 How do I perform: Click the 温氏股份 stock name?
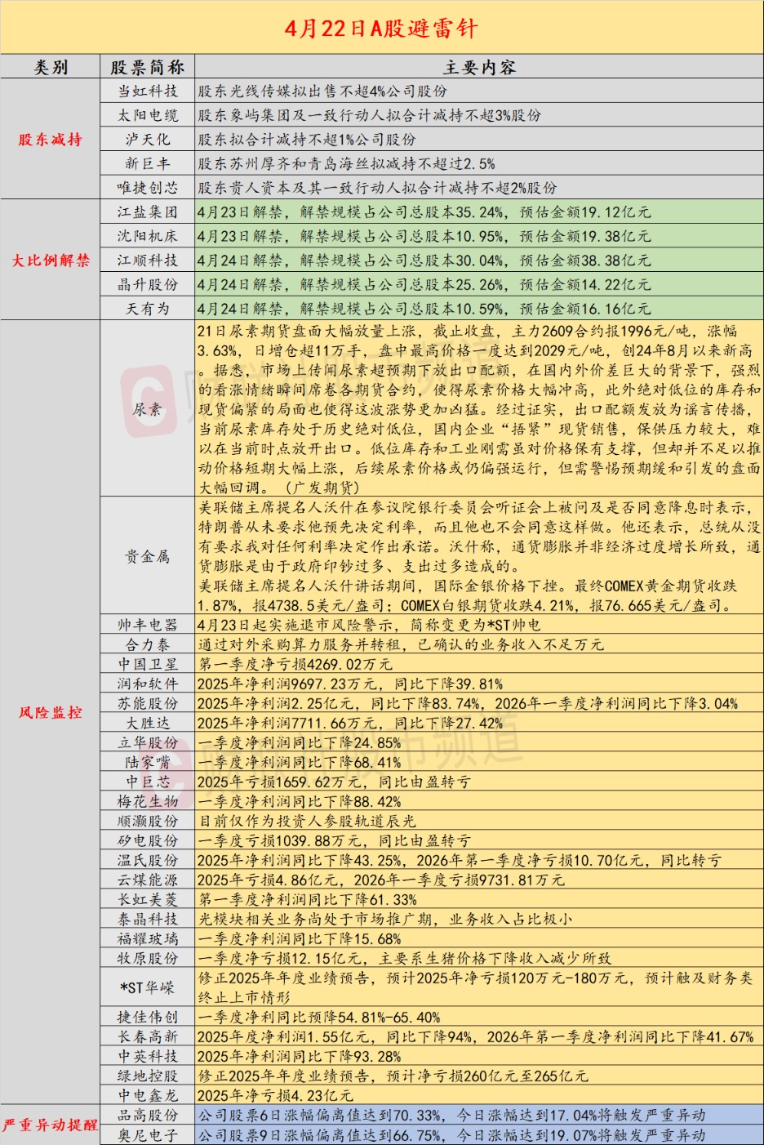(148, 860)
